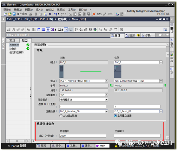Click the undo arrow icon
The height and width of the screenshot is (151, 178).
[x=55, y=14]
